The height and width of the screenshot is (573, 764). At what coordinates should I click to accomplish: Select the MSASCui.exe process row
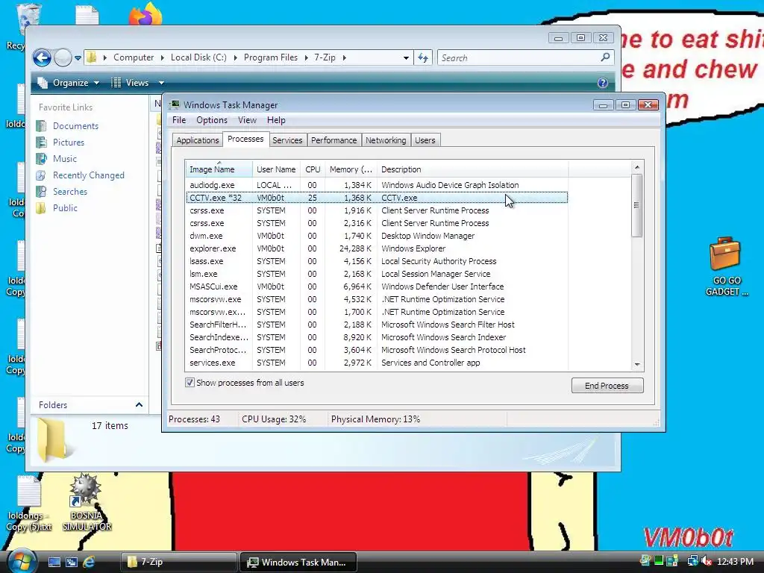point(376,286)
